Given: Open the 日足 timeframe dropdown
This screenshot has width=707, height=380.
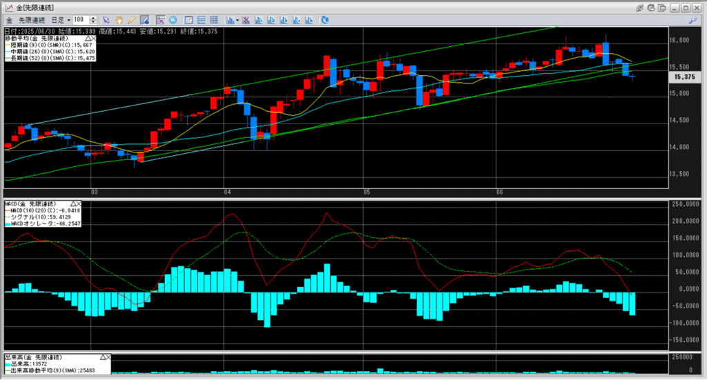Looking at the screenshot, I should click(61, 20).
